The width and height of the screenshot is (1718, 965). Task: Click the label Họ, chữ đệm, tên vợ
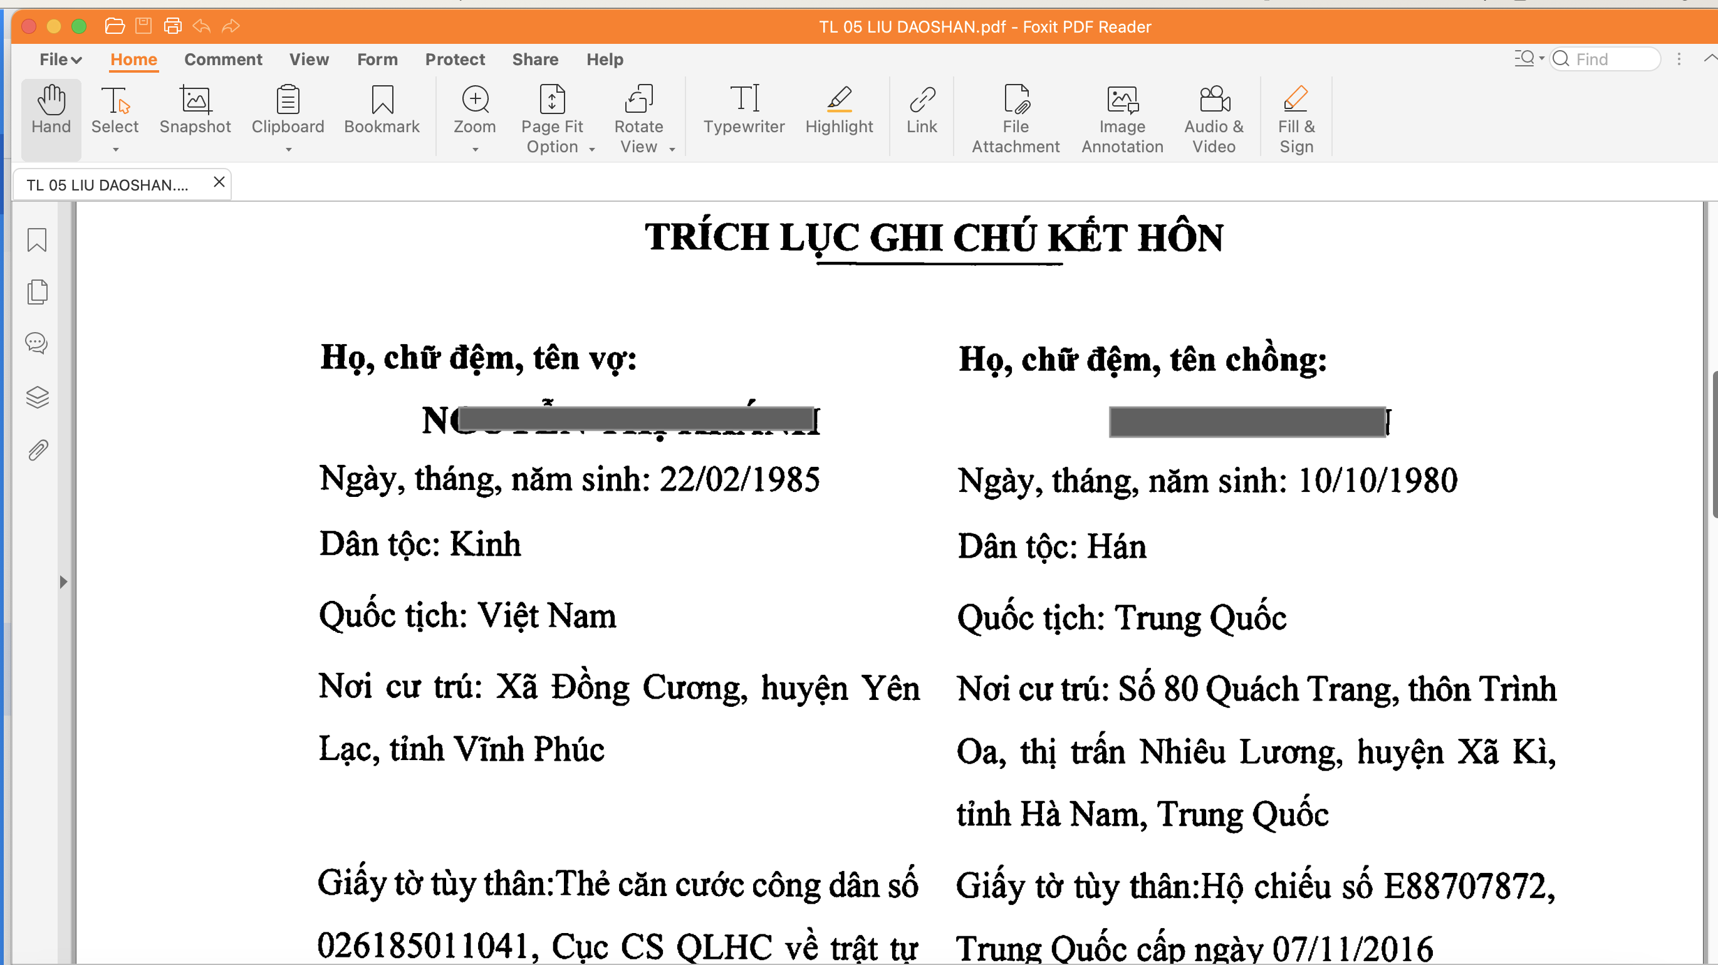[478, 359]
